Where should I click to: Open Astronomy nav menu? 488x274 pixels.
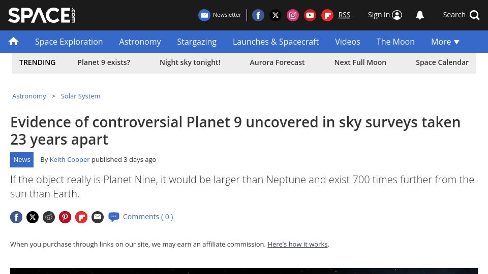140,42
